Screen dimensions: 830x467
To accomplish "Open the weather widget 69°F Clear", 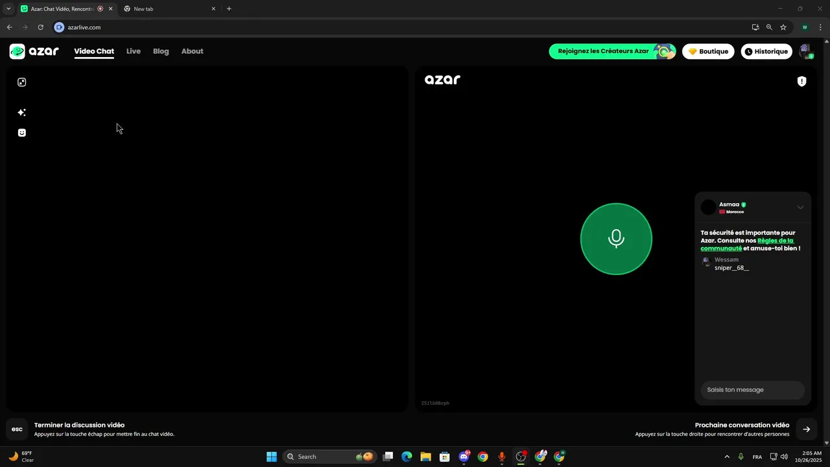I will tap(21, 457).
